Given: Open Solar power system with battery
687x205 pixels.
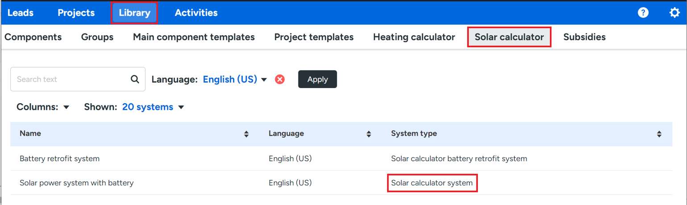Looking at the screenshot, I should pyautogui.click(x=77, y=183).
